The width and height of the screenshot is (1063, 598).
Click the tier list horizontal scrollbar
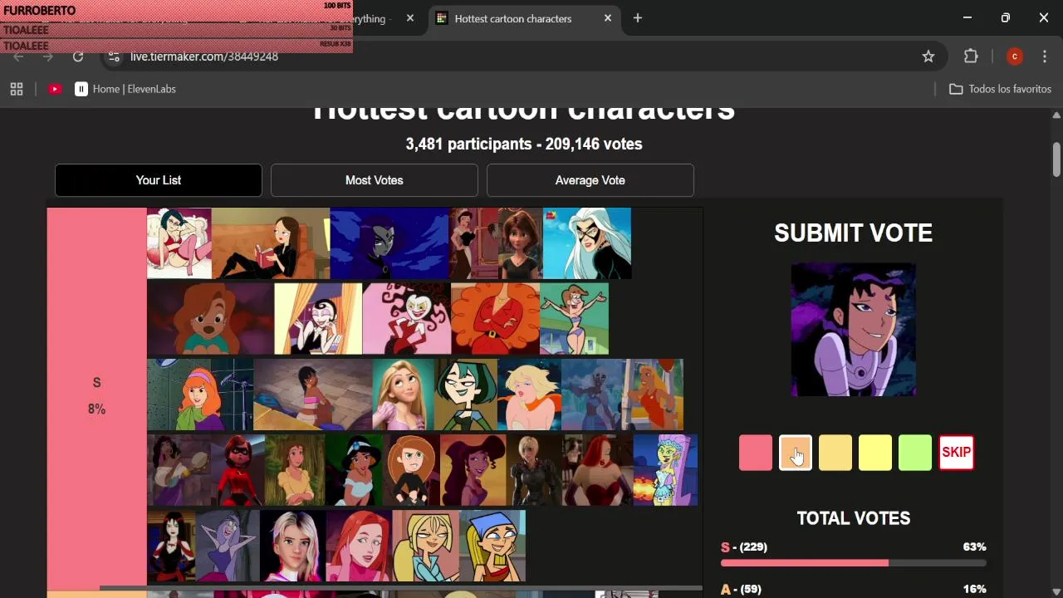pyautogui.click(x=401, y=588)
